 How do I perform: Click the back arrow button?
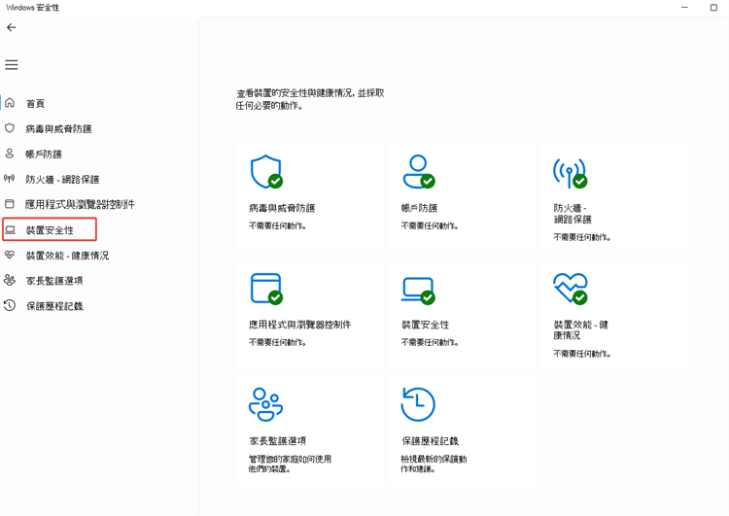point(11,27)
